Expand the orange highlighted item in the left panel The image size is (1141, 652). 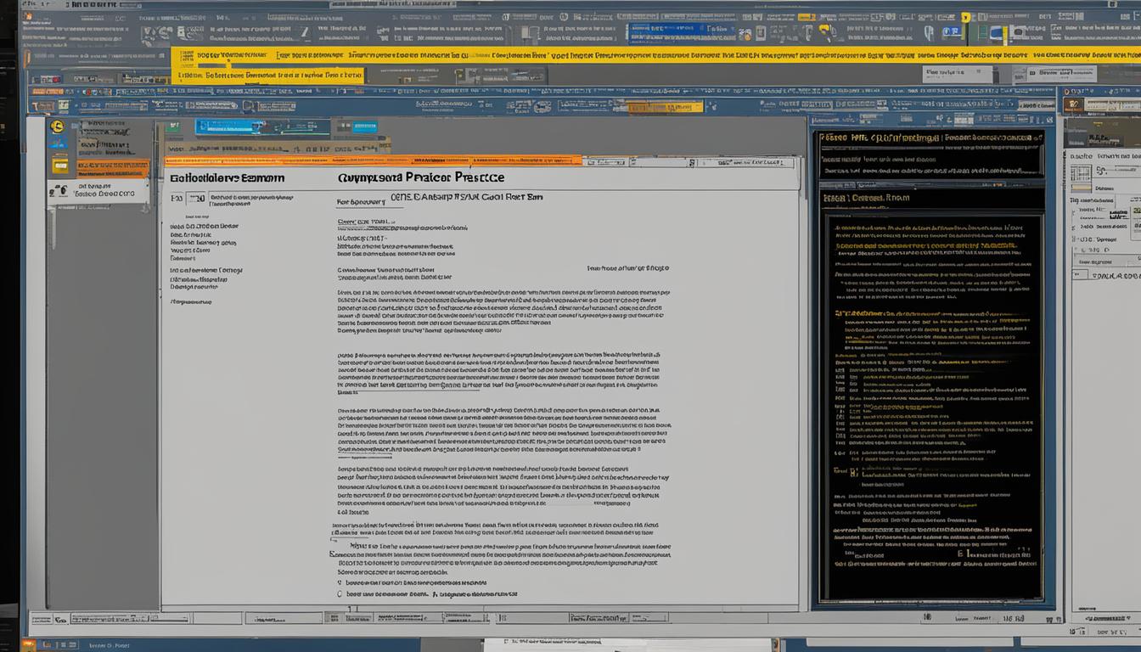[x=112, y=168]
